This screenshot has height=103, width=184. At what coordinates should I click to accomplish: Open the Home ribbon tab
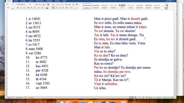pos(9,1)
